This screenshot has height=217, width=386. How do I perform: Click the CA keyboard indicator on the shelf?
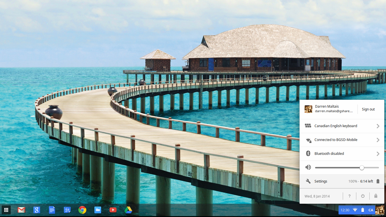tap(371, 210)
